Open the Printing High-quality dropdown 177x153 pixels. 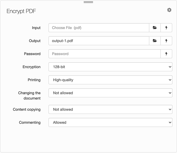pyautogui.click(x=110, y=80)
